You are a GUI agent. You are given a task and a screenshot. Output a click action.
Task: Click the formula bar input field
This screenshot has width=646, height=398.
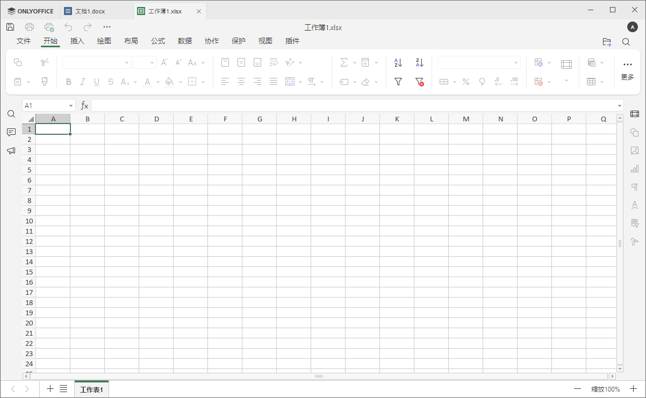tap(355, 106)
